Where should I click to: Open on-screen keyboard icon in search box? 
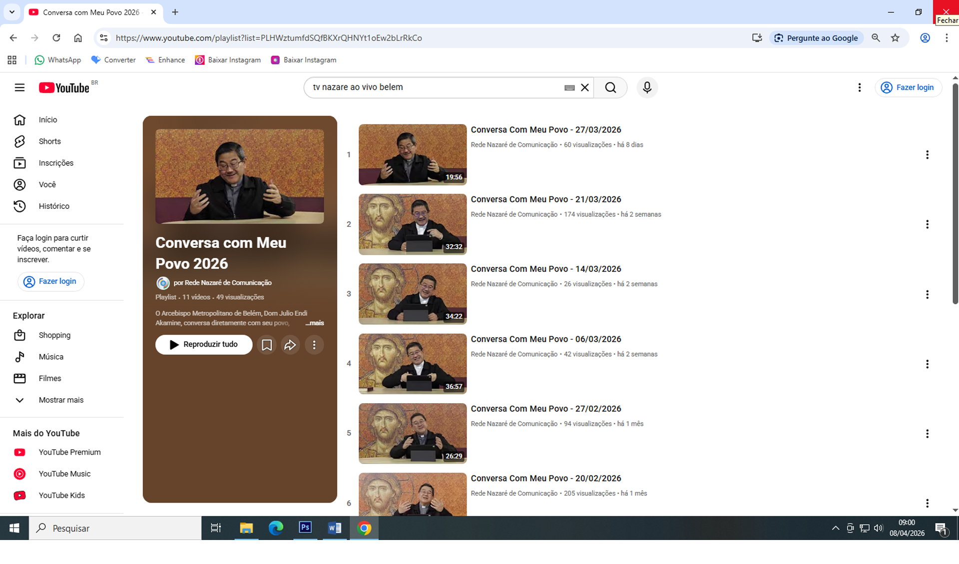[x=569, y=88]
